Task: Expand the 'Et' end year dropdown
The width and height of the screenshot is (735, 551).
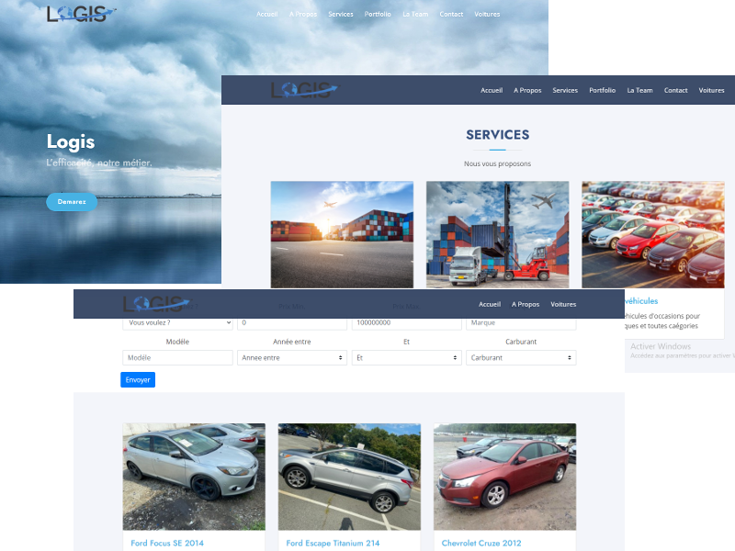Action: tap(406, 358)
